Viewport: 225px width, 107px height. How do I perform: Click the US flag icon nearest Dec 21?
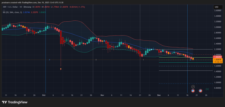(201, 91)
